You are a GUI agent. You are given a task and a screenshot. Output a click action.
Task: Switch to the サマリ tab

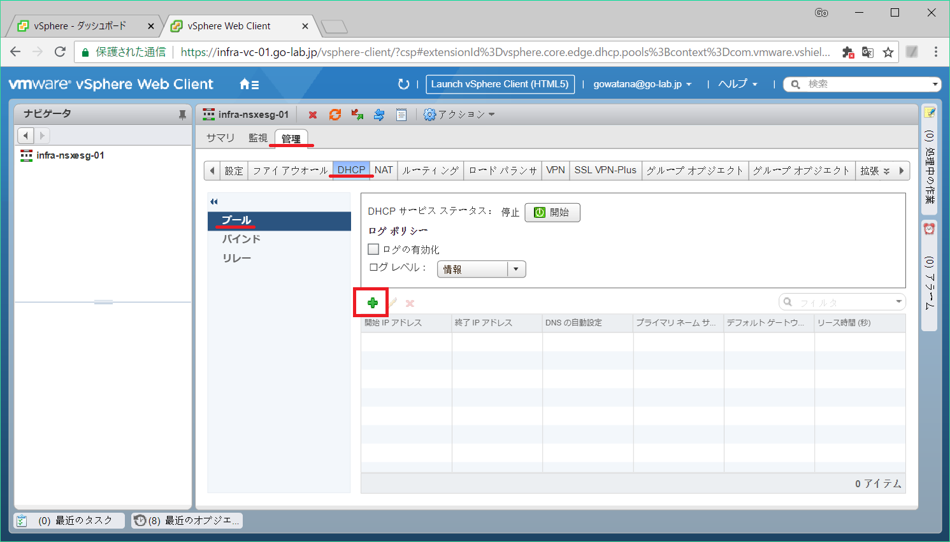[220, 138]
